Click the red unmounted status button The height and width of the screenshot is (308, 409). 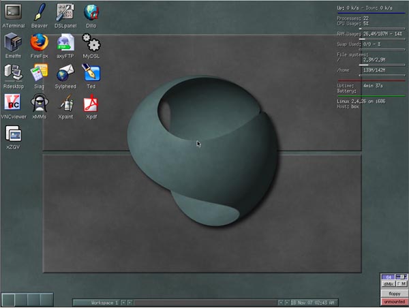[395, 302]
